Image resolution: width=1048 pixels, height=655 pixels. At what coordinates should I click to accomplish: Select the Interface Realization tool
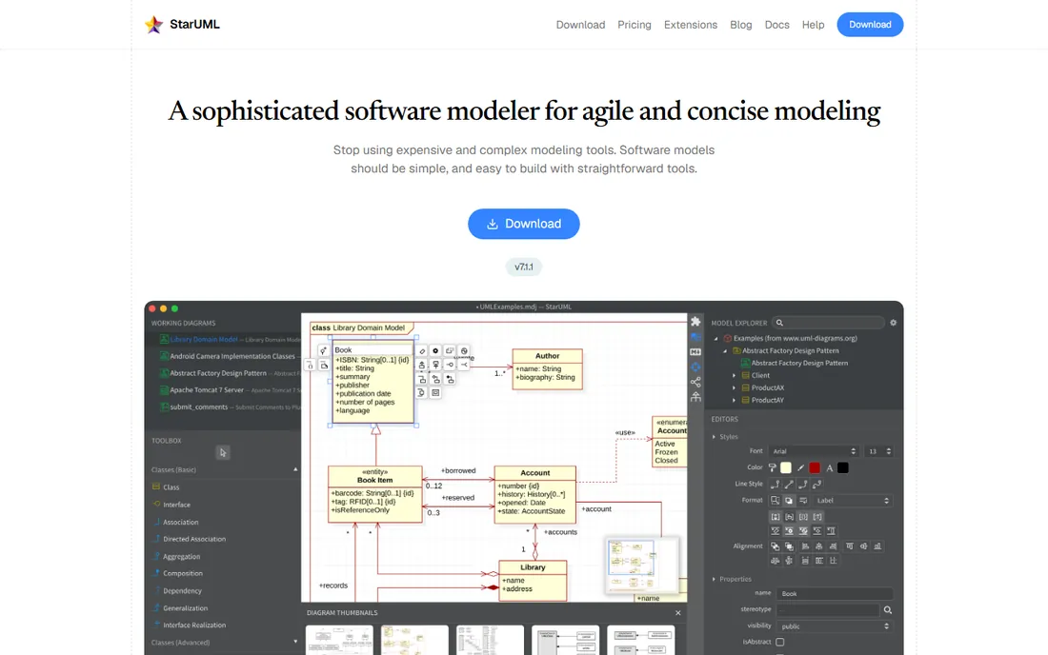coord(189,625)
